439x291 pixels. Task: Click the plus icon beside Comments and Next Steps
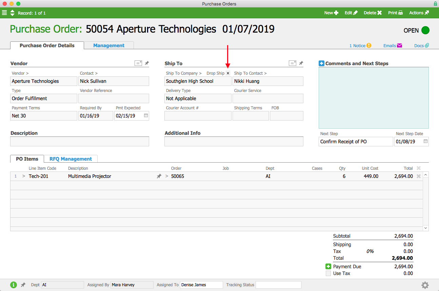tap(321, 63)
